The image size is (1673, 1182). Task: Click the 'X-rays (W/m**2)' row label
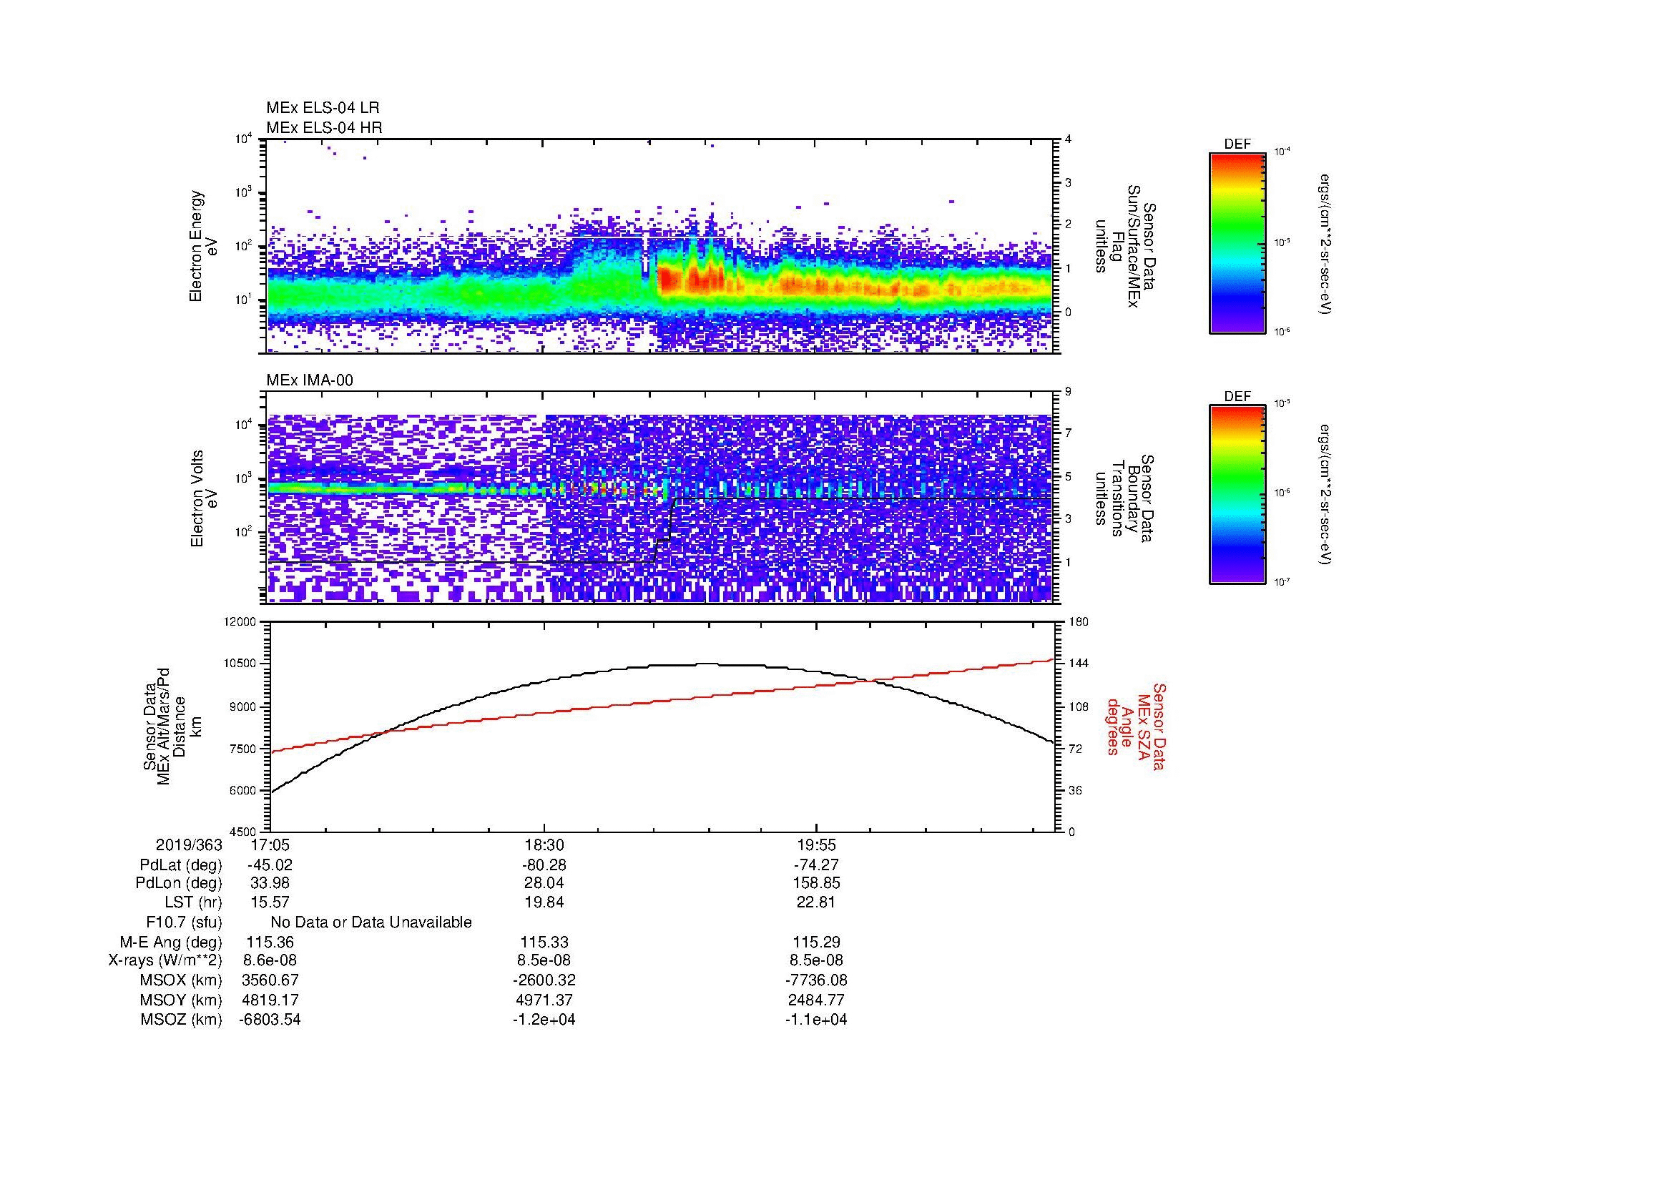coord(165,961)
